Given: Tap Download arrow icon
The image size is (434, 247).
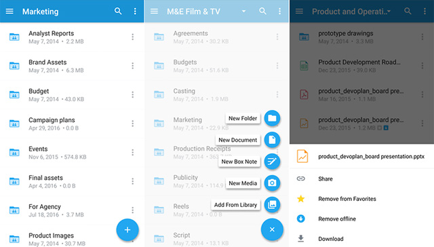Looking at the screenshot, I should pos(301,238).
